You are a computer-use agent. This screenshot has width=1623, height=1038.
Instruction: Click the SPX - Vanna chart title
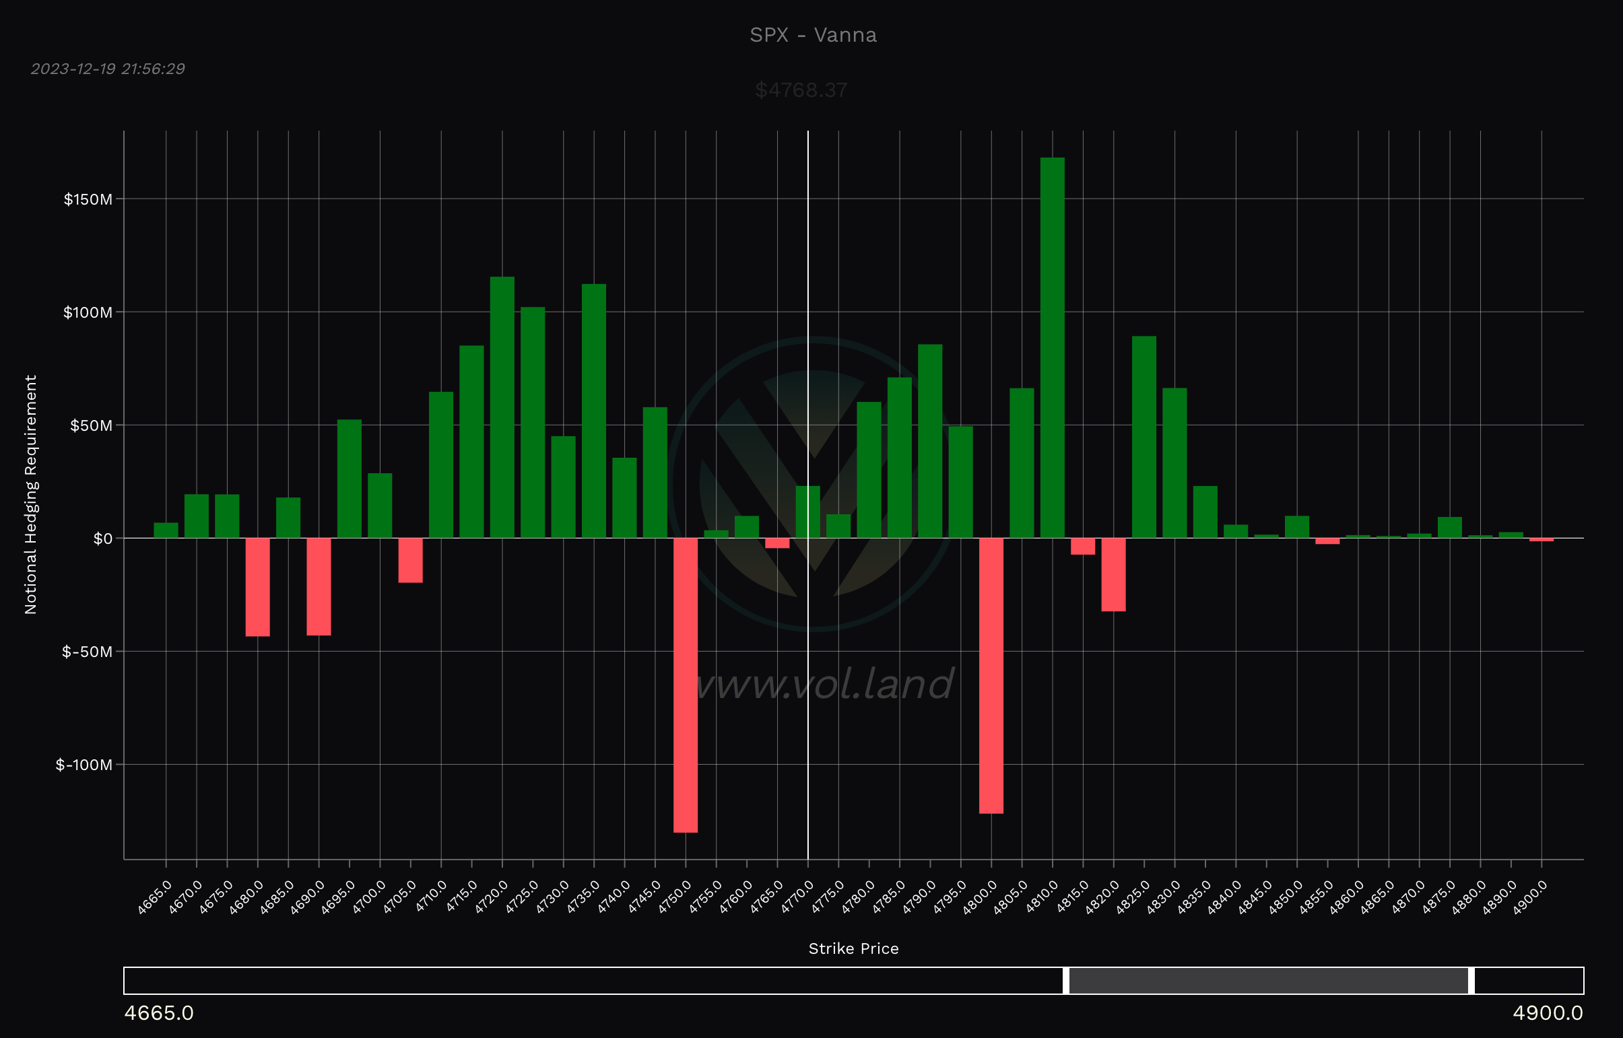pyautogui.click(x=813, y=35)
